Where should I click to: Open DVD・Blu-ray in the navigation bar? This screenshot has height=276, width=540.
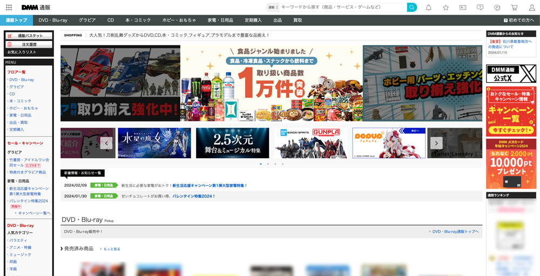coord(53,21)
